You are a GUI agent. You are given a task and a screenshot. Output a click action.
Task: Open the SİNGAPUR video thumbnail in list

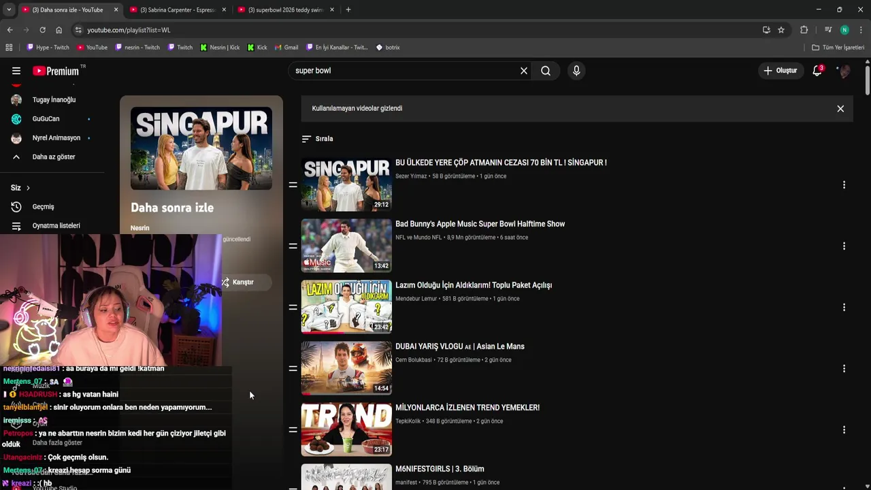pos(346,184)
